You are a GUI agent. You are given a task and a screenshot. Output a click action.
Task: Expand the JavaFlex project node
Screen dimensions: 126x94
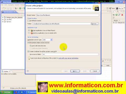(3, 20)
